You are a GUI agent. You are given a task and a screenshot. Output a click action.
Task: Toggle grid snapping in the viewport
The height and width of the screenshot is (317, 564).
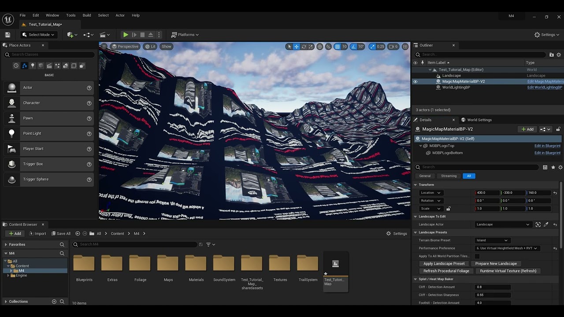point(337,47)
